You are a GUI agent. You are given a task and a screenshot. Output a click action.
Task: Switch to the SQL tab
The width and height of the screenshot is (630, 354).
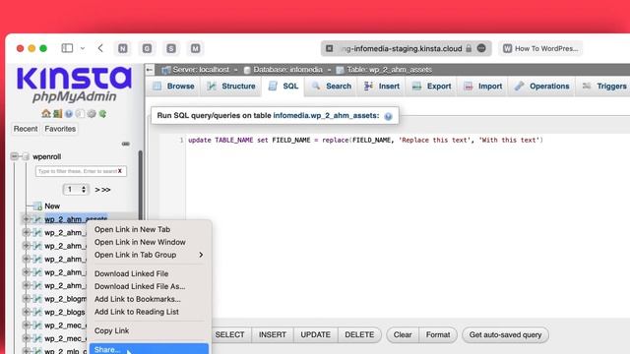tap(283, 87)
